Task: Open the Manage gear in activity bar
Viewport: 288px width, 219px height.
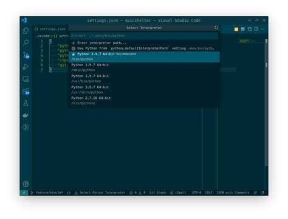Action: (x=26, y=184)
